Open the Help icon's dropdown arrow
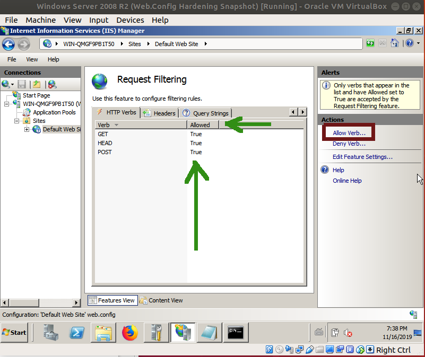 [418, 43]
